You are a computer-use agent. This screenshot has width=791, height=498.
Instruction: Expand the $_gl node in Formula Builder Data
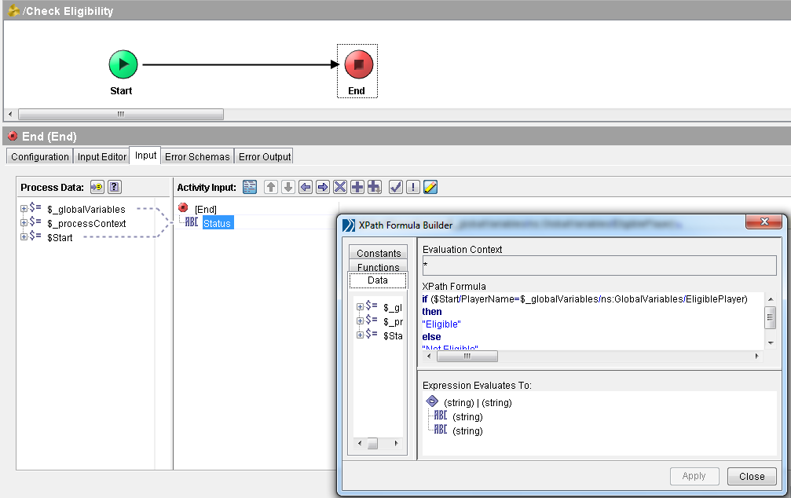[x=360, y=307]
